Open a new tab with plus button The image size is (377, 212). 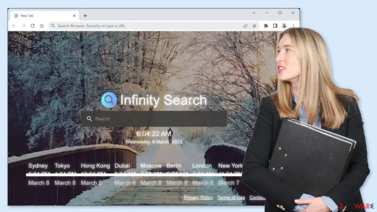(x=85, y=16)
